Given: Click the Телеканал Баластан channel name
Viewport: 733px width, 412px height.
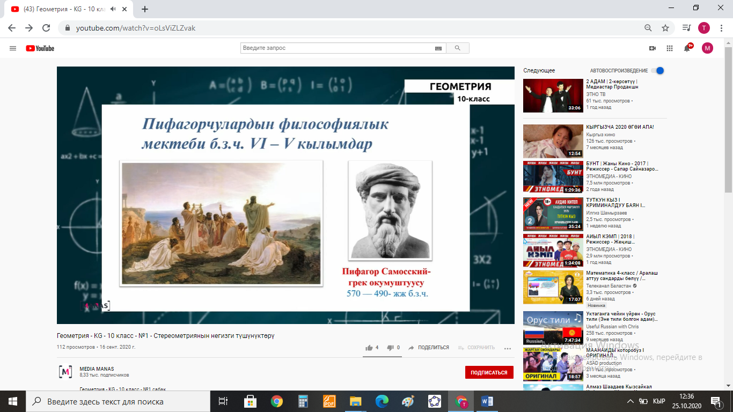Looking at the screenshot, I should coord(609,286).
